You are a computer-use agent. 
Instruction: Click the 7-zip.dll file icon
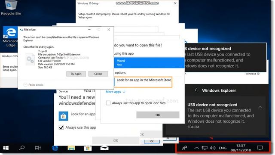coord(30,59)
